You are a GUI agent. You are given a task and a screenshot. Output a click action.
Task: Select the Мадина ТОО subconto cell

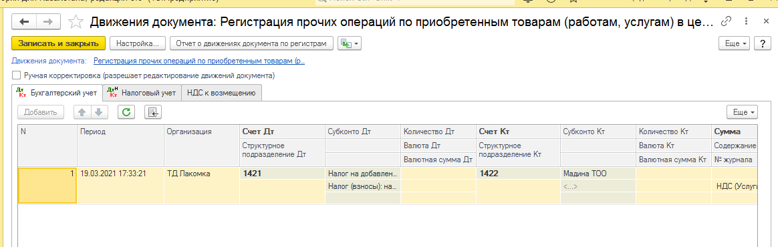click(x=598, y=174)
